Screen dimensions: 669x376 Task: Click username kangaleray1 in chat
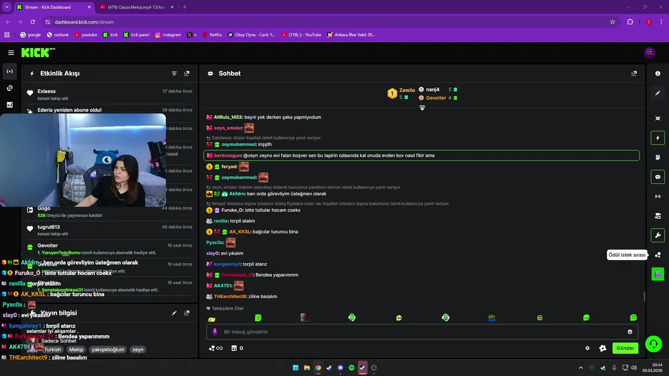227,264
